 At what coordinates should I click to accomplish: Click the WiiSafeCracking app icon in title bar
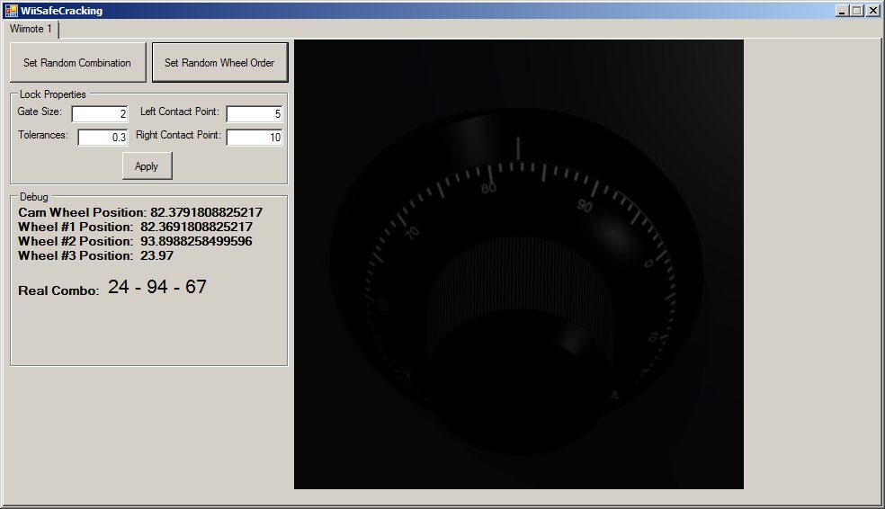point(11,11)
